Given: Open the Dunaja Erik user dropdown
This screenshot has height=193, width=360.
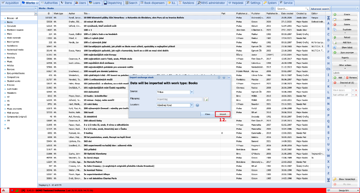Looking at the screenshot, I should pyautogui.click(x=343, y=190).
